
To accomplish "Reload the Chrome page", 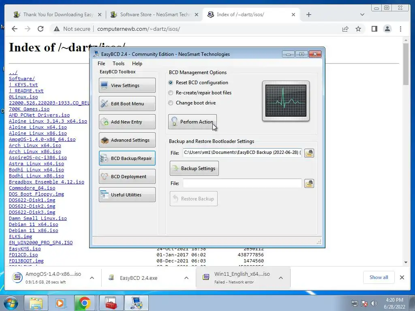I will coord(41,29).
